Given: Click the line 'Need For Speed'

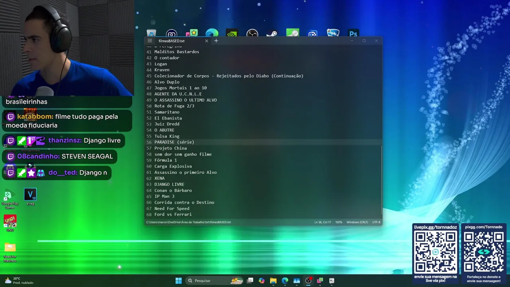Looking at the screenshot, I should 172,208.
